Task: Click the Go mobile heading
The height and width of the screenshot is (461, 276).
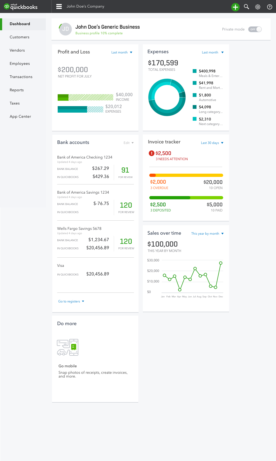Action: (68, 366)
